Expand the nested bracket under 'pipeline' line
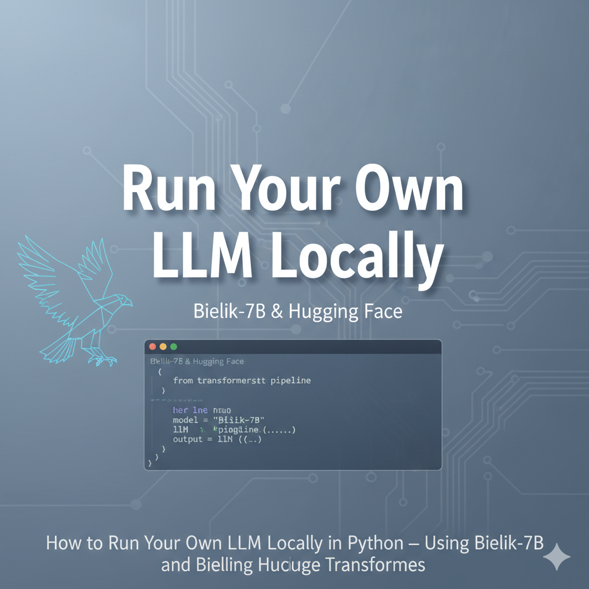Screen dimensions: 589x589 163,391
